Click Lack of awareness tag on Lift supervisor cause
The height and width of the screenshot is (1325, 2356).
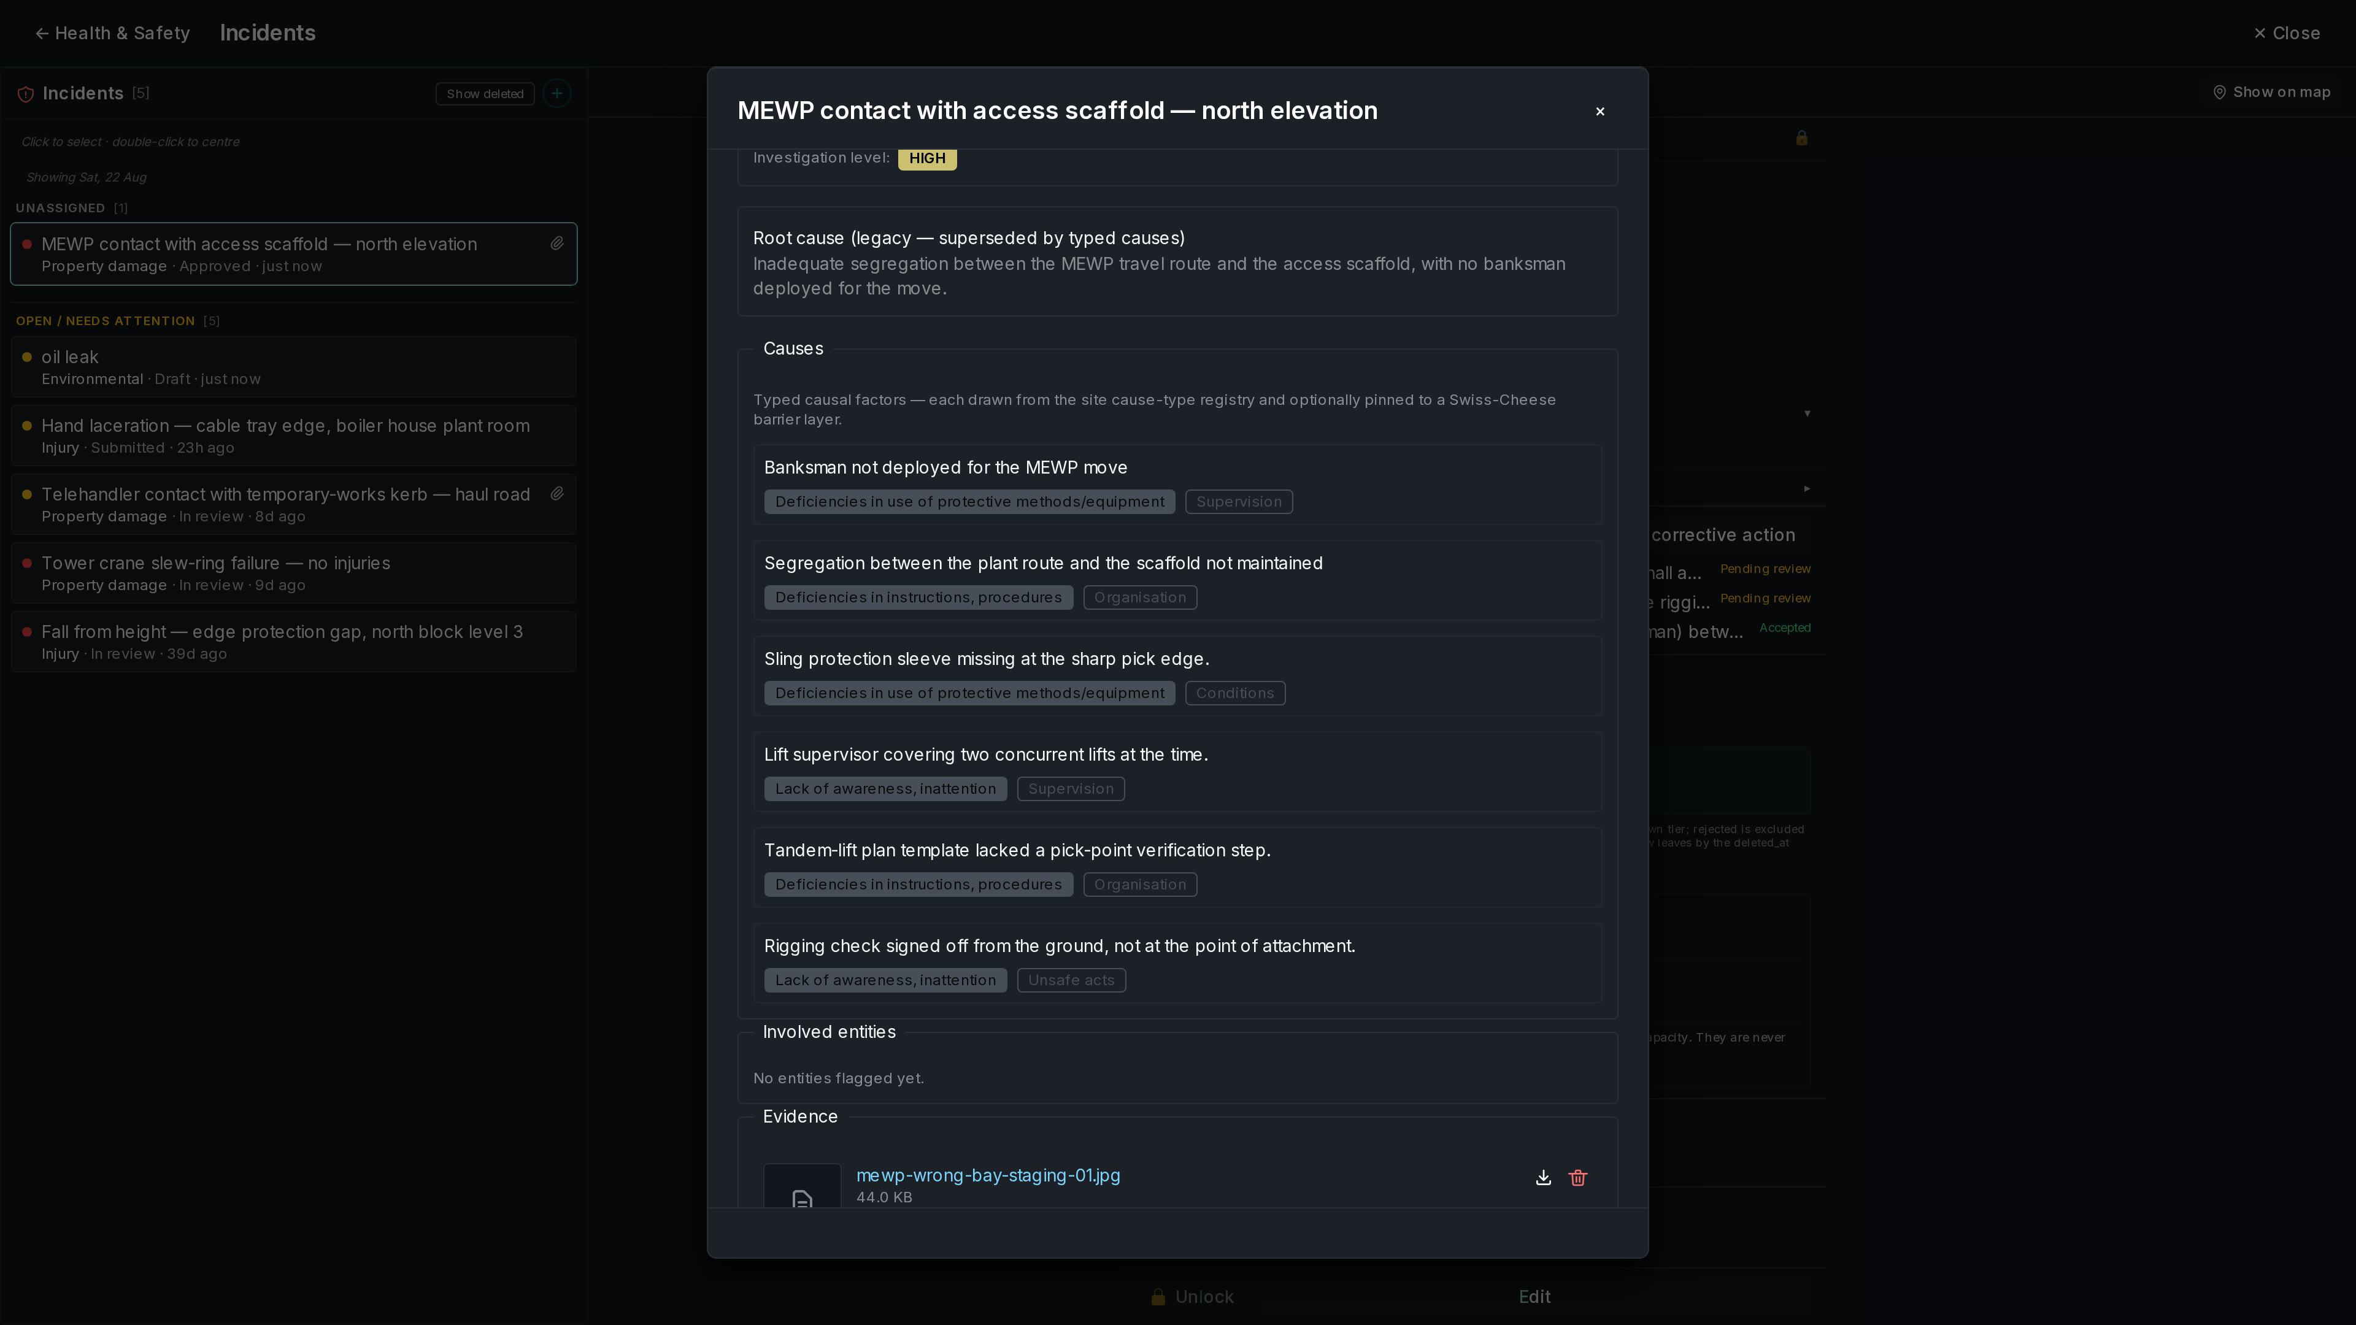[x=885, y=788]
